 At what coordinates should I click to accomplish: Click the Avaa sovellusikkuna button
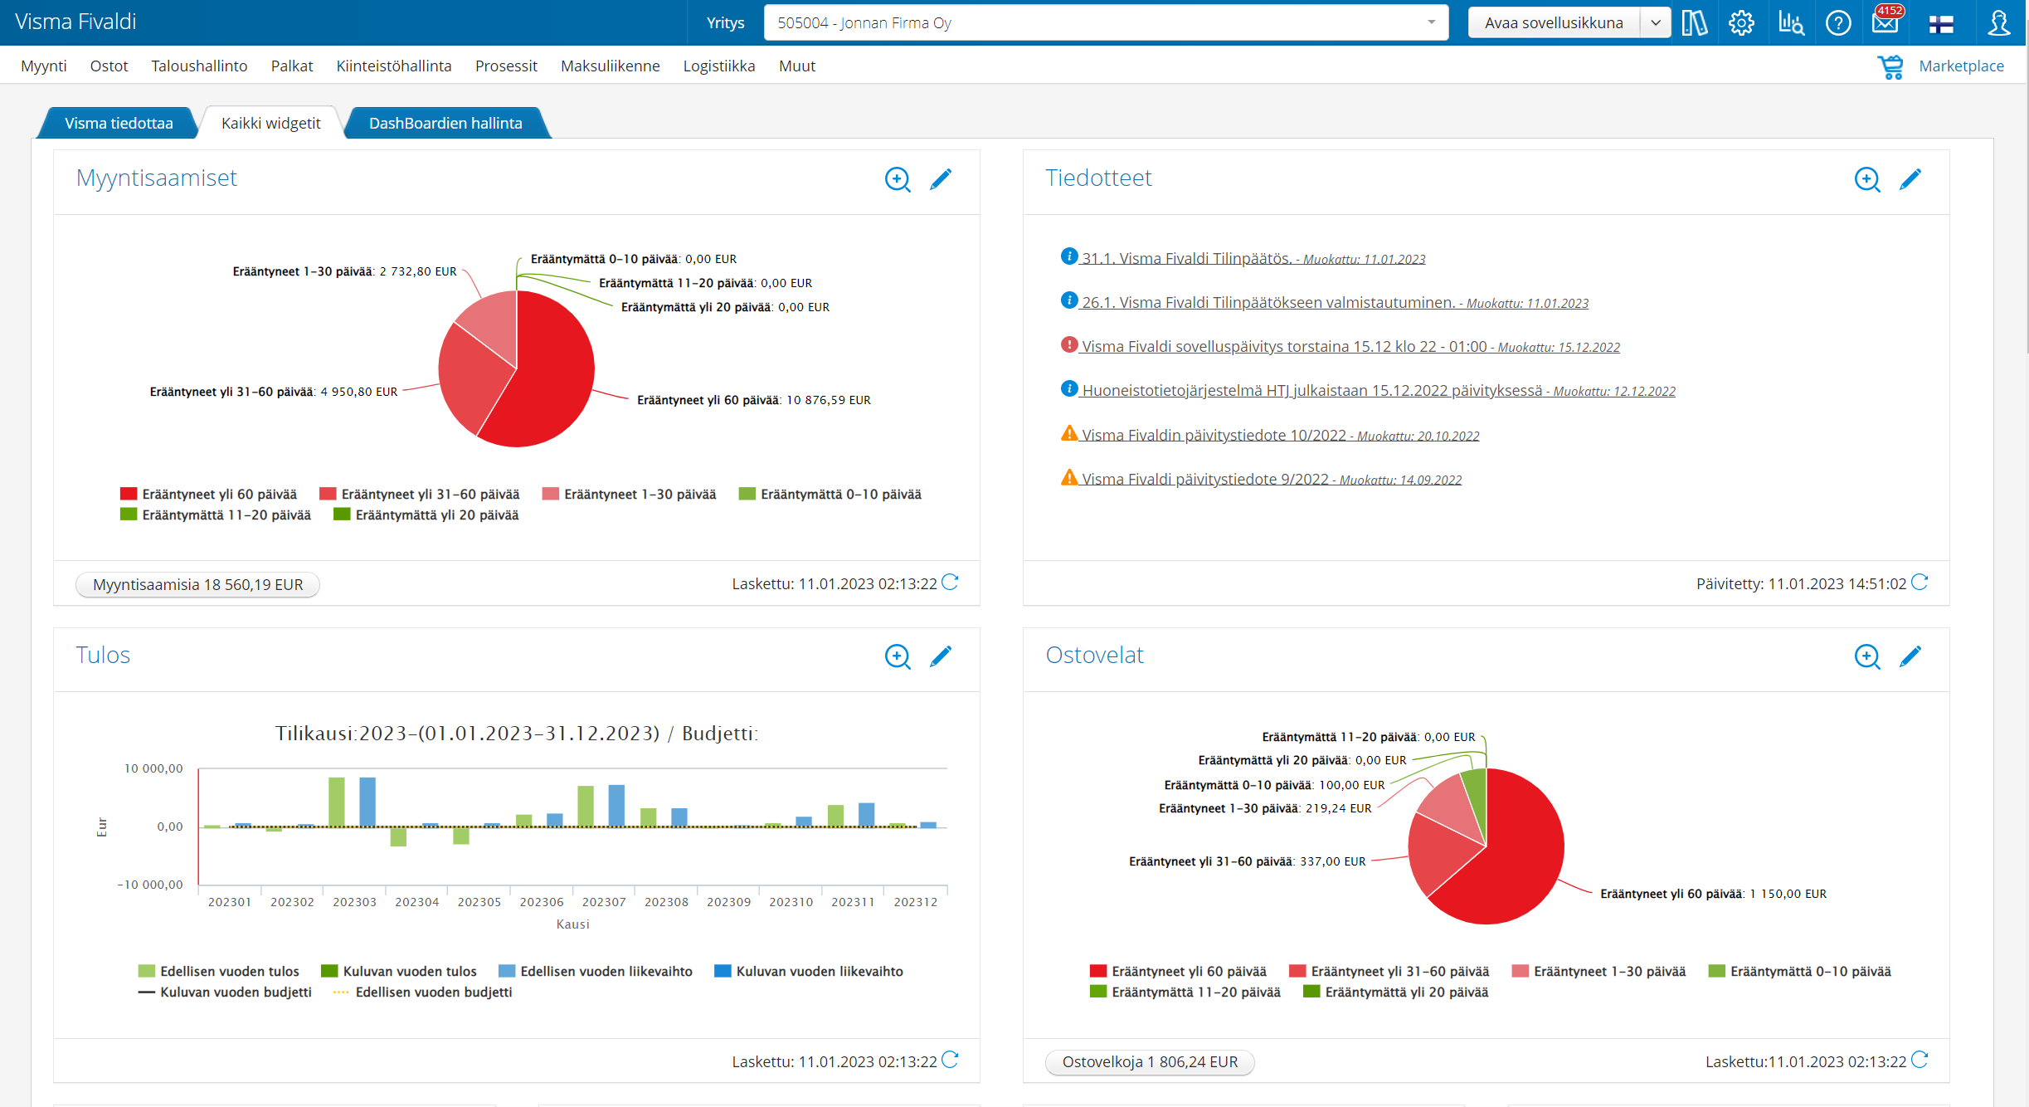(1554, 22)
